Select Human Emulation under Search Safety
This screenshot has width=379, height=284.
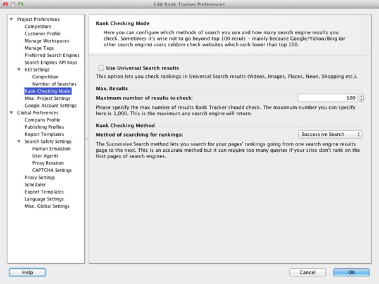coord(51,149)
